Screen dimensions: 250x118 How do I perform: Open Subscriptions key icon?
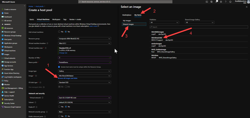pos(3,100)
